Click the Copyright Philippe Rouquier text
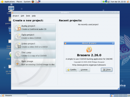This screenshot has height=97, width=130. (89, 62)
